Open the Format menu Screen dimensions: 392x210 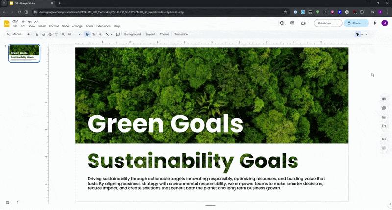point(54,26)
